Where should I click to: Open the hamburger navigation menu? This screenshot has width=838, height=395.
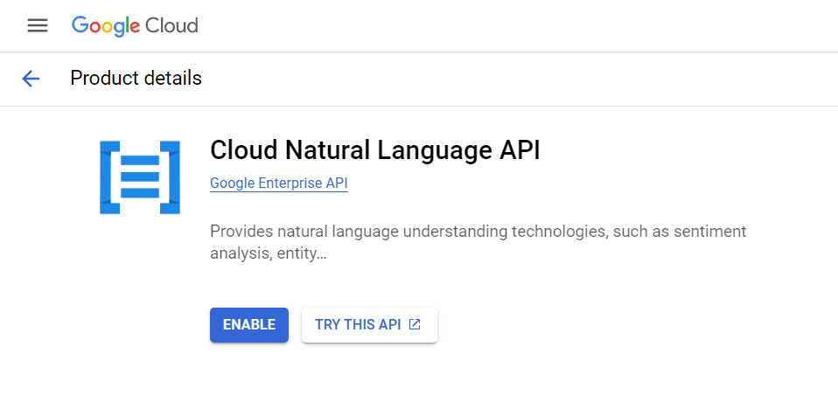tap(38, 25)
